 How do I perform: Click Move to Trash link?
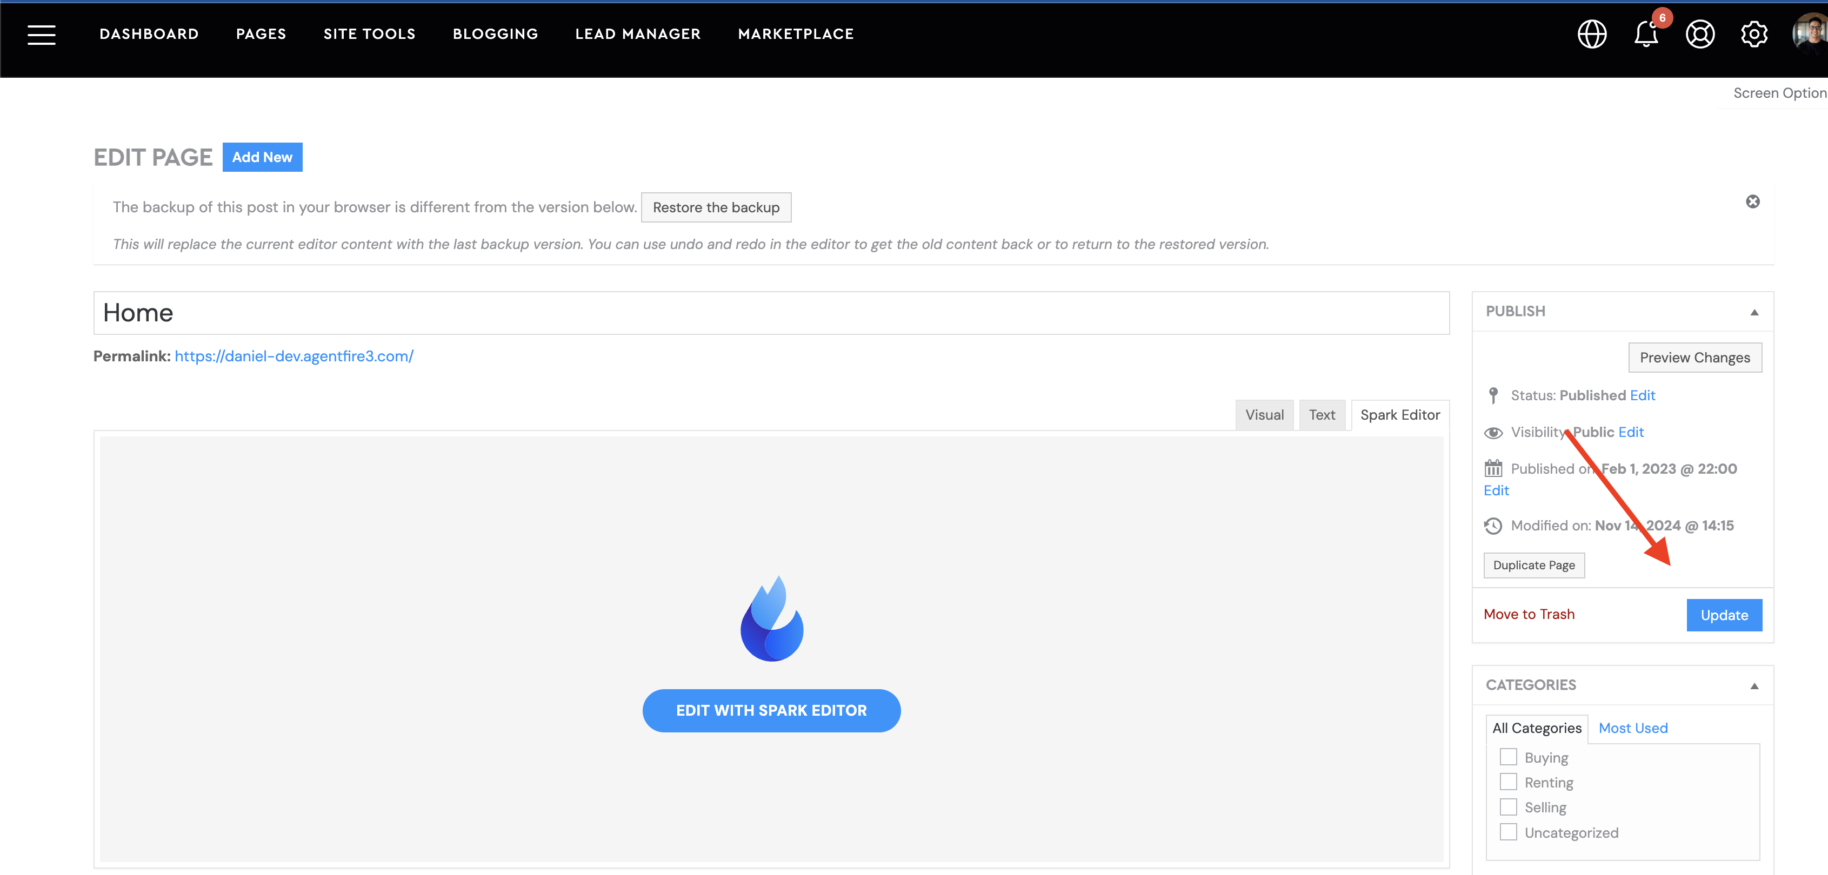(1529, 614)
